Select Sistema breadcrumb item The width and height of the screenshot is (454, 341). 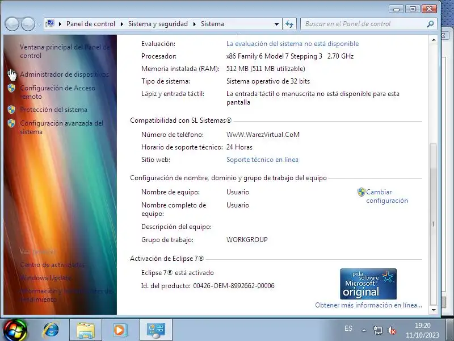[212, 24]
